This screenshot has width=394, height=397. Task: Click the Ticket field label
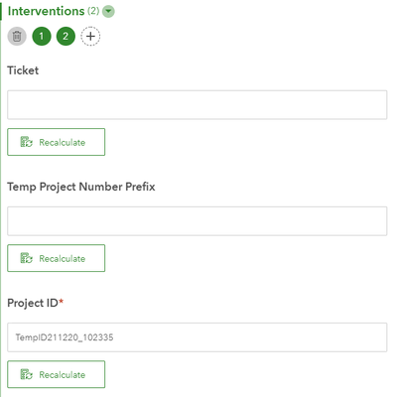[23, 70]
